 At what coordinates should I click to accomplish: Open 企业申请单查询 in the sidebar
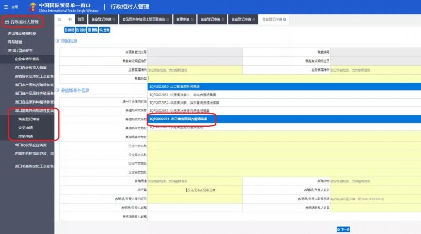coord(29,59)
